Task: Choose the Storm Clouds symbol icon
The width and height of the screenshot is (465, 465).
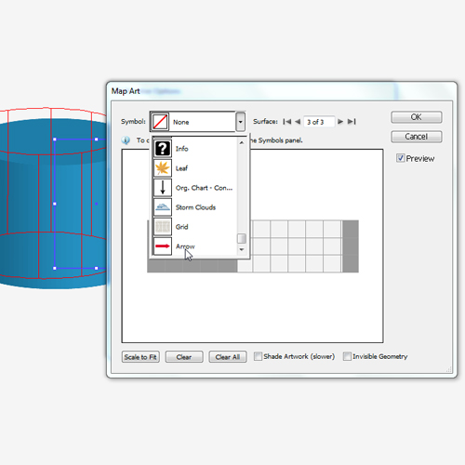Action: (x=163, y=207)
